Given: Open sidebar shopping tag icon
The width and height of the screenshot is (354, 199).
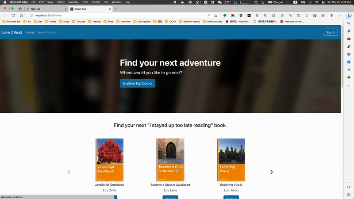Looking at the screenshot, I should click(x=349, y=31).
